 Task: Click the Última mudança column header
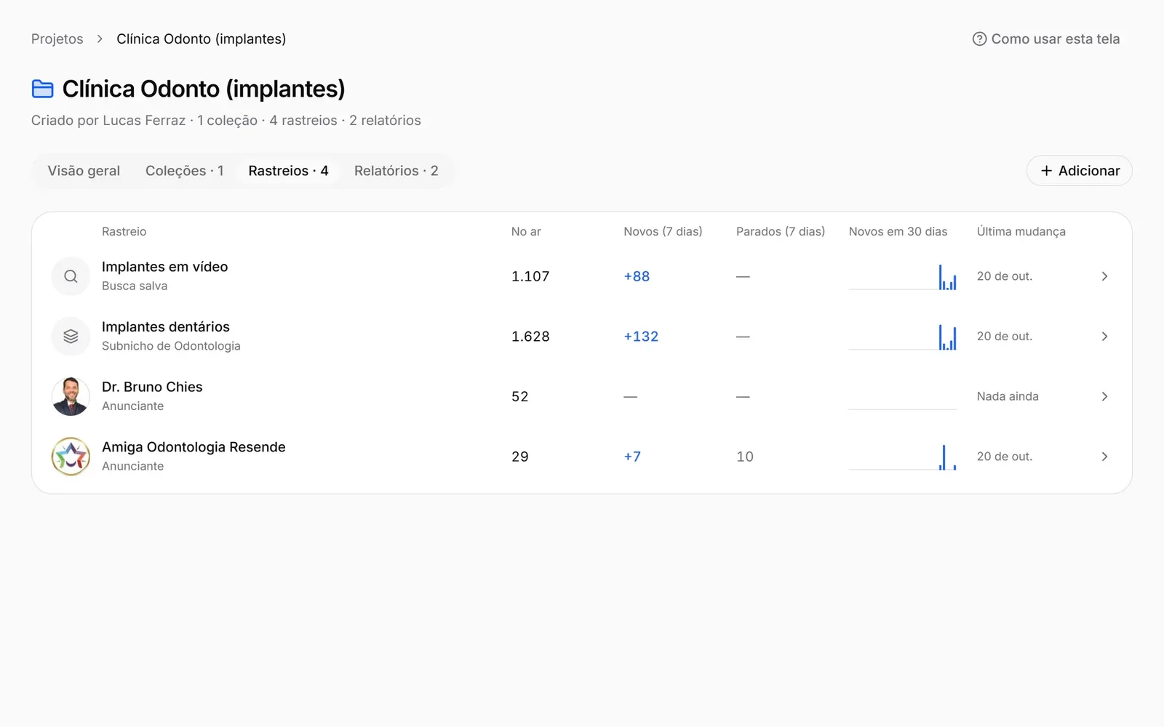(x=1021, y=231)
